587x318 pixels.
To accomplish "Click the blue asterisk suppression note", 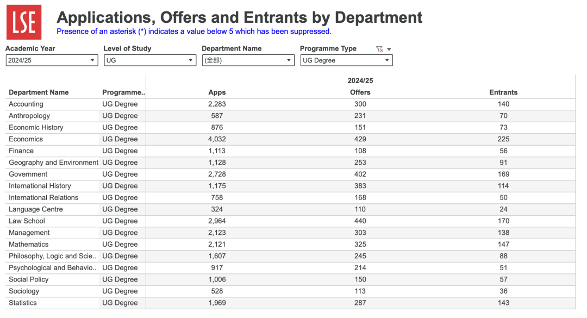I will (x=194, y=32).
